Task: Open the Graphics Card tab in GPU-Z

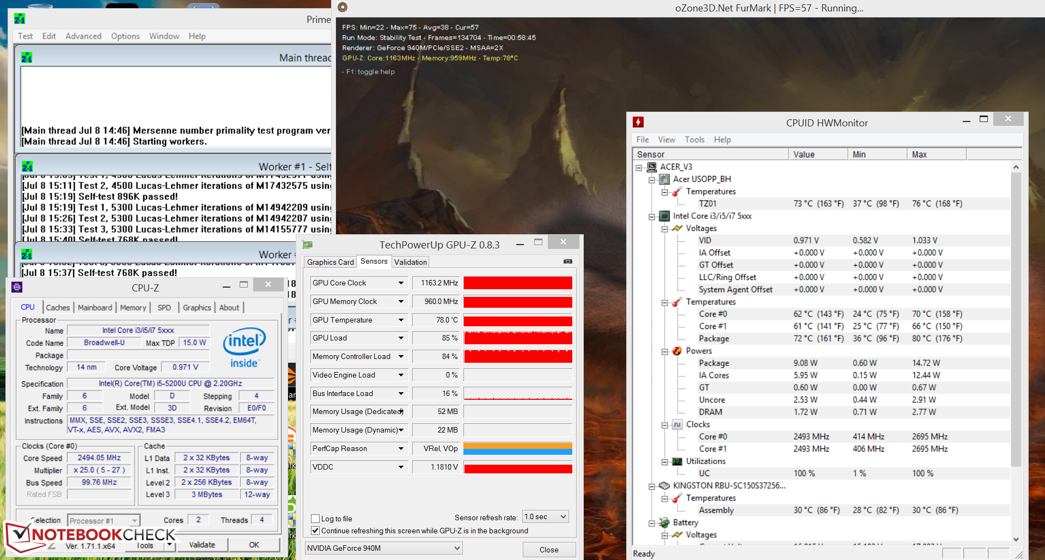Action: point(330,262)
